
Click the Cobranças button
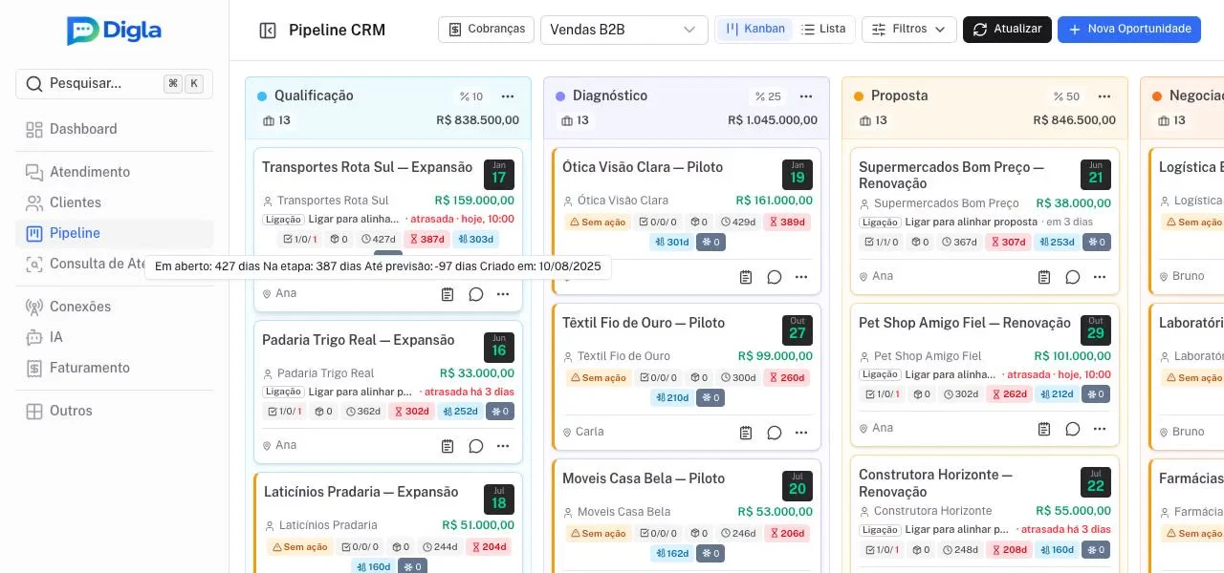coord(486,30)
